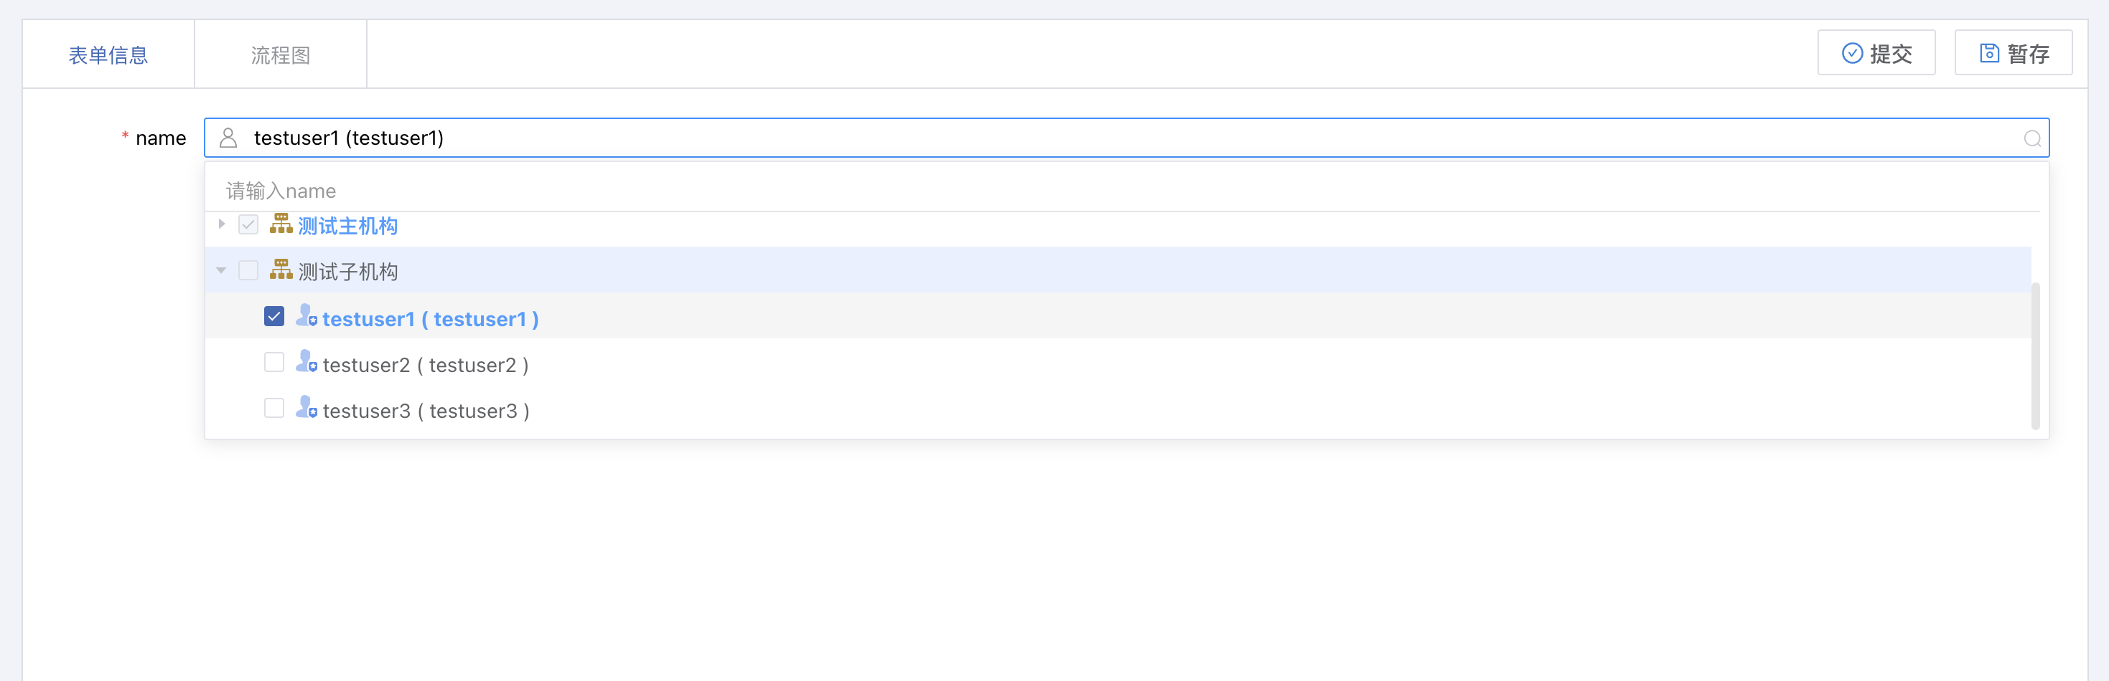2109x681 pixels.
Task: Toggle the 测试子机构 checkbox
Action: [248, 270]
